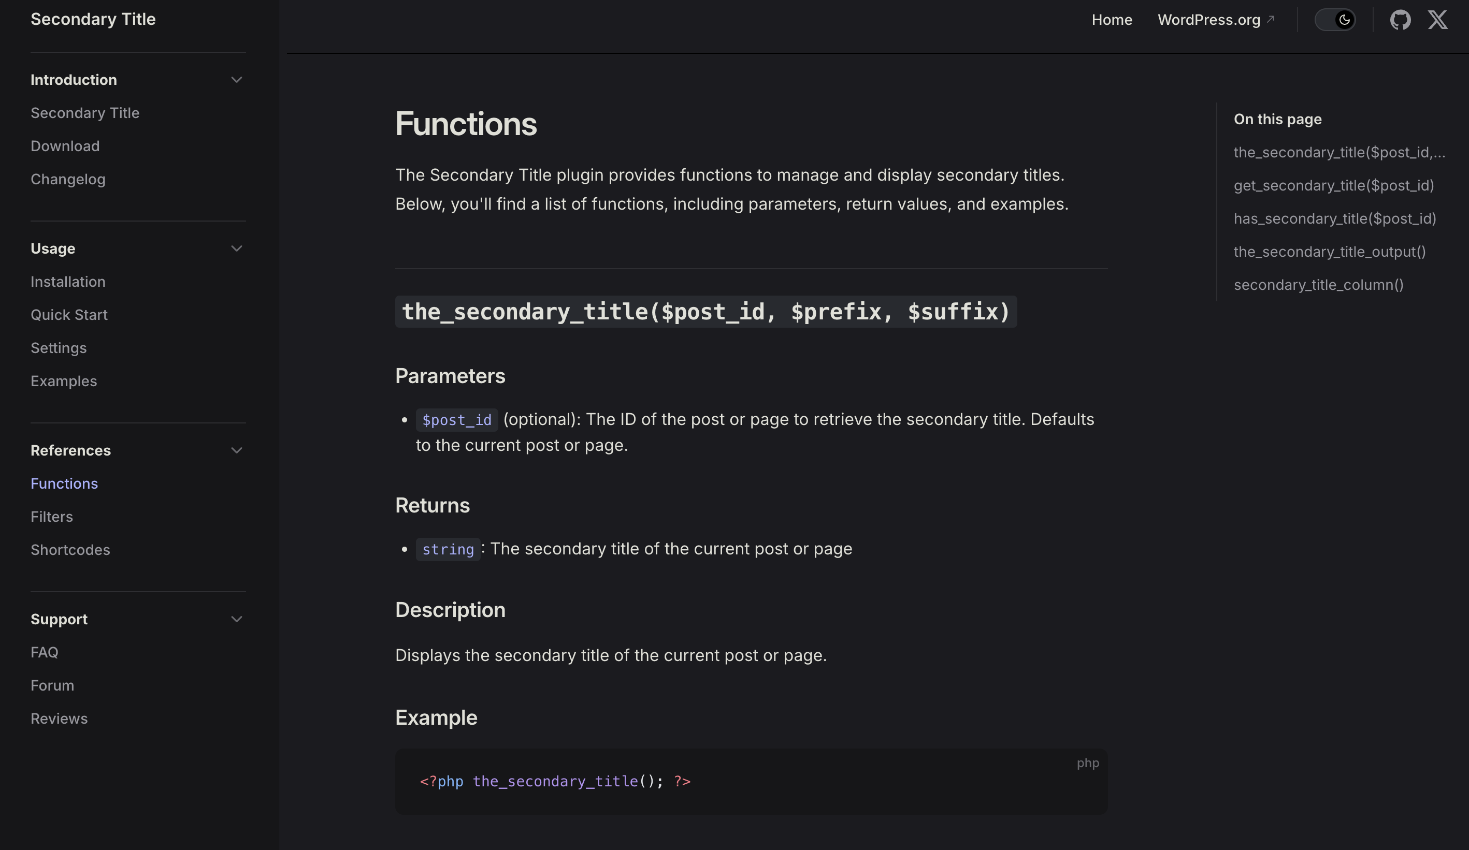Screen dimensions: 1469x850
Task: Click the Usage section heading
Action: [52, 249]
